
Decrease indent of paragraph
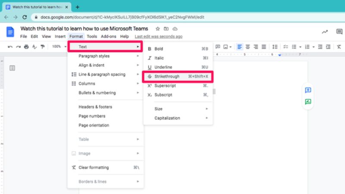[x=320, y=47]
